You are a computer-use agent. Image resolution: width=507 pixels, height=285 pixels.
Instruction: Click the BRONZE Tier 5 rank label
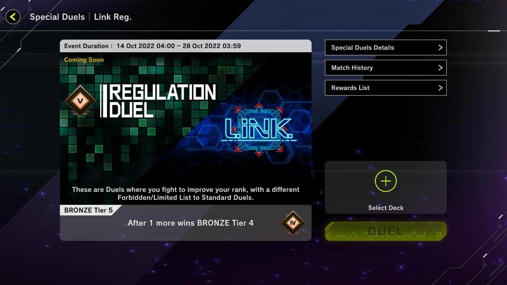88,210
